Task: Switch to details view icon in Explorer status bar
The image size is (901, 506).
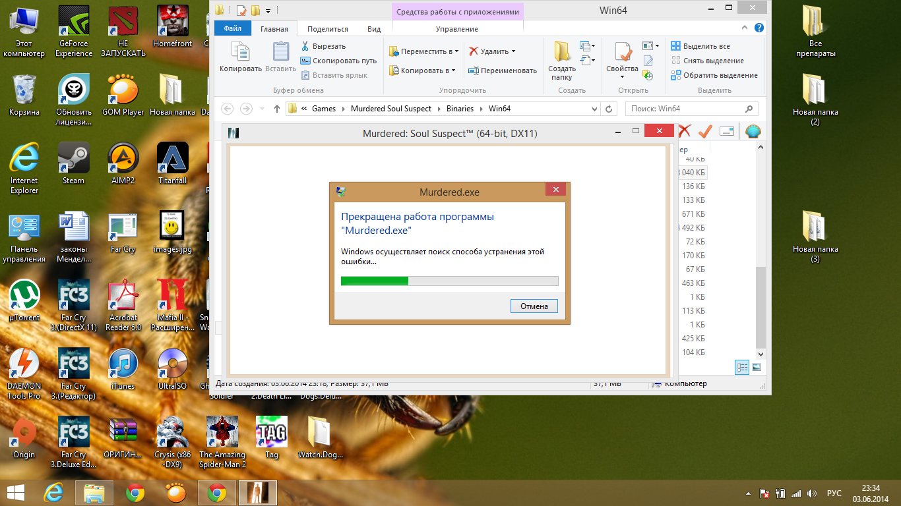Action: point(741,367)
